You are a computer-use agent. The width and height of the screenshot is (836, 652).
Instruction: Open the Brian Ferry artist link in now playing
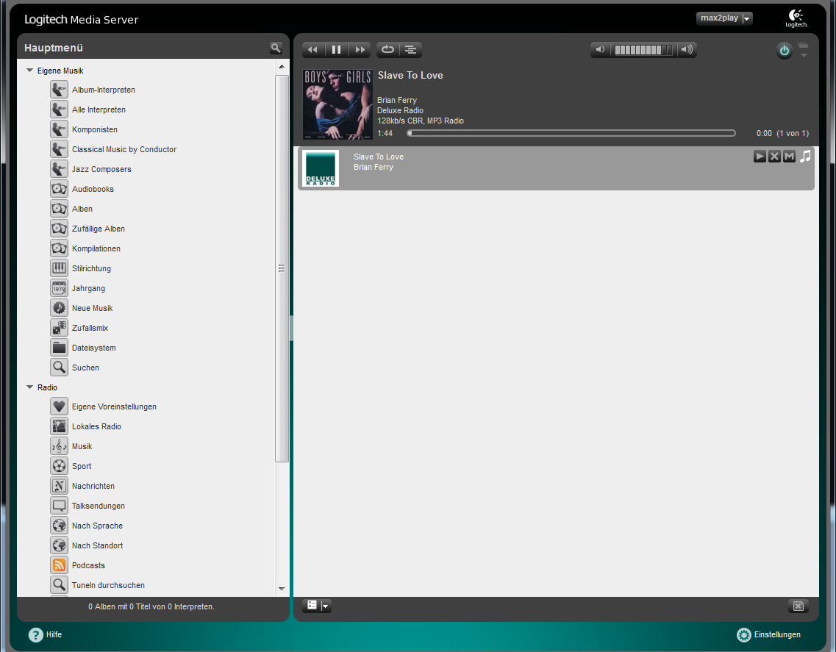(x=396, y=100)
